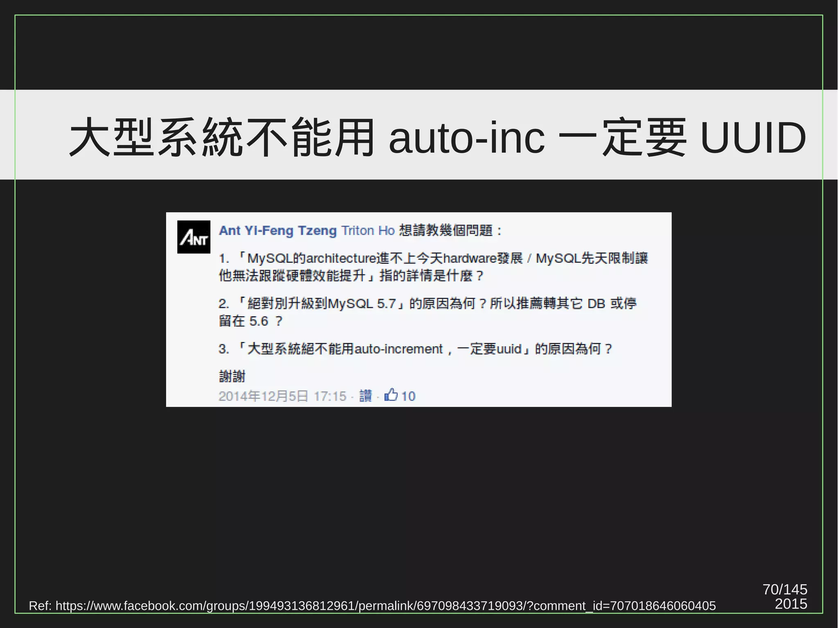
Task: Open Ant Yi-Feng Tzeng profile link
Action: (x=277, y=230)
